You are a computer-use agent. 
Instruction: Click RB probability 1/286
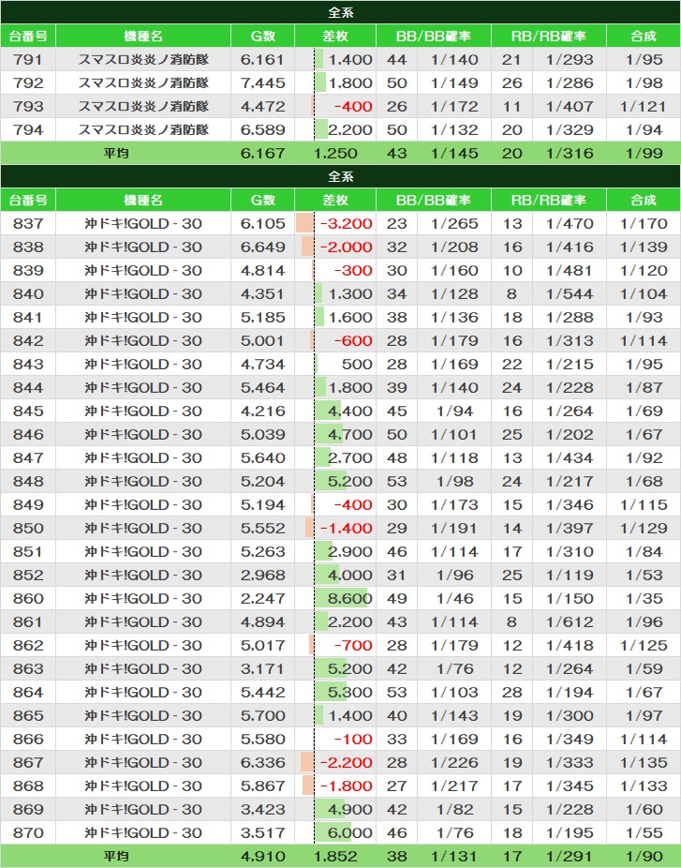[x=570, y=83]
